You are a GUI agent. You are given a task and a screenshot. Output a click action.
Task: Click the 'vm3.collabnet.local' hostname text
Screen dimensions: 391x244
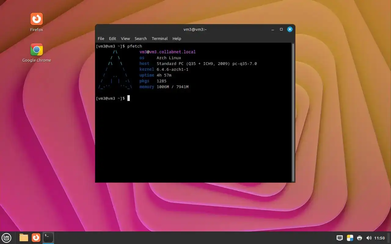coord(173,52)
